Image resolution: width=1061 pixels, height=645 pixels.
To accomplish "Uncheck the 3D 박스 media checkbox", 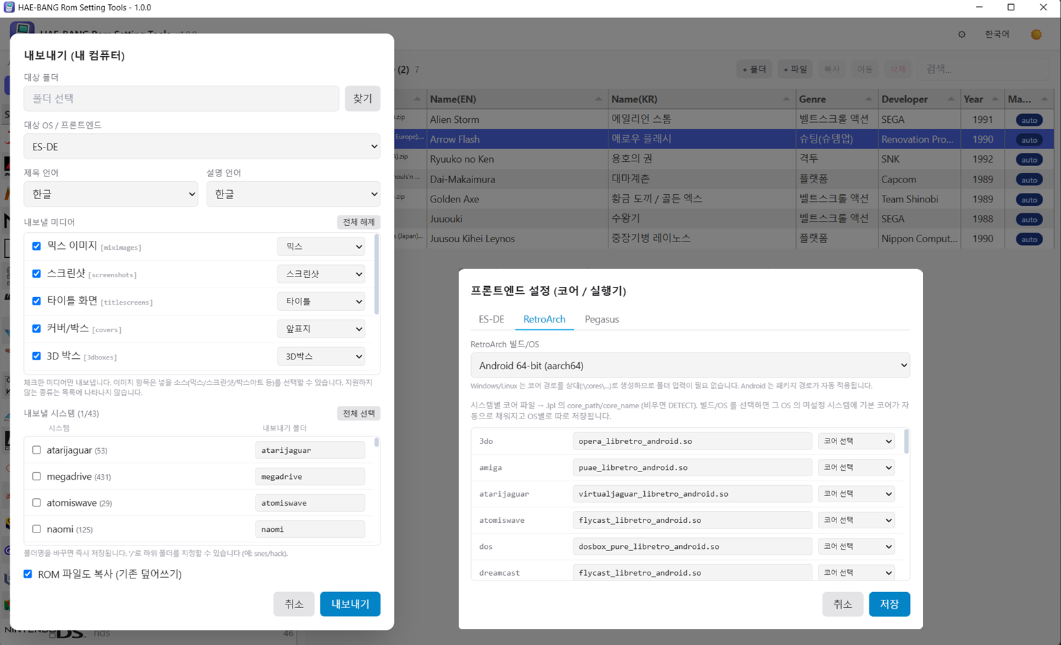I will click(36, 356).
